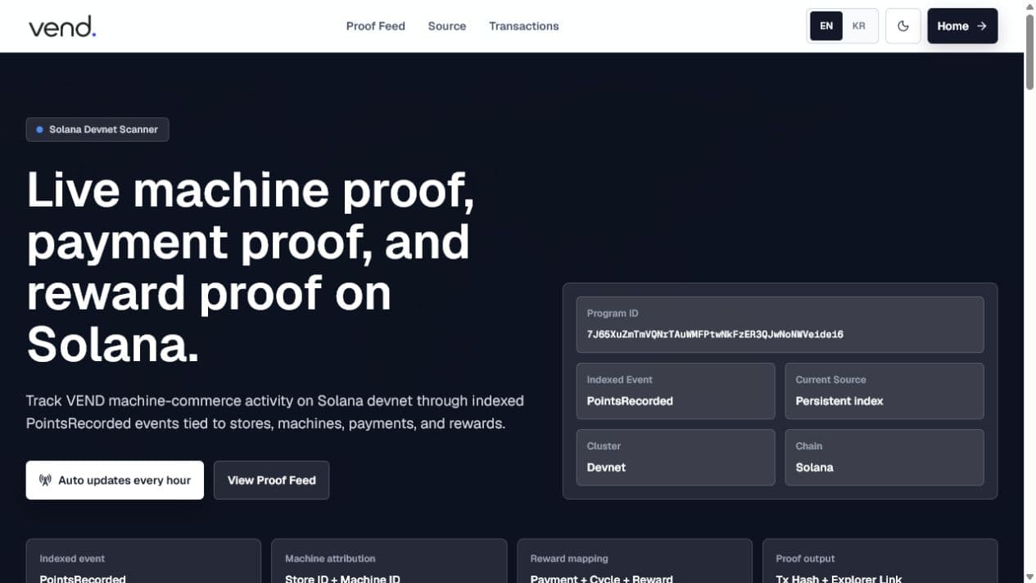The width and height of the screenshot is (1036, 583).
Task: Click the Persistent index value
Action: [839, 401]
